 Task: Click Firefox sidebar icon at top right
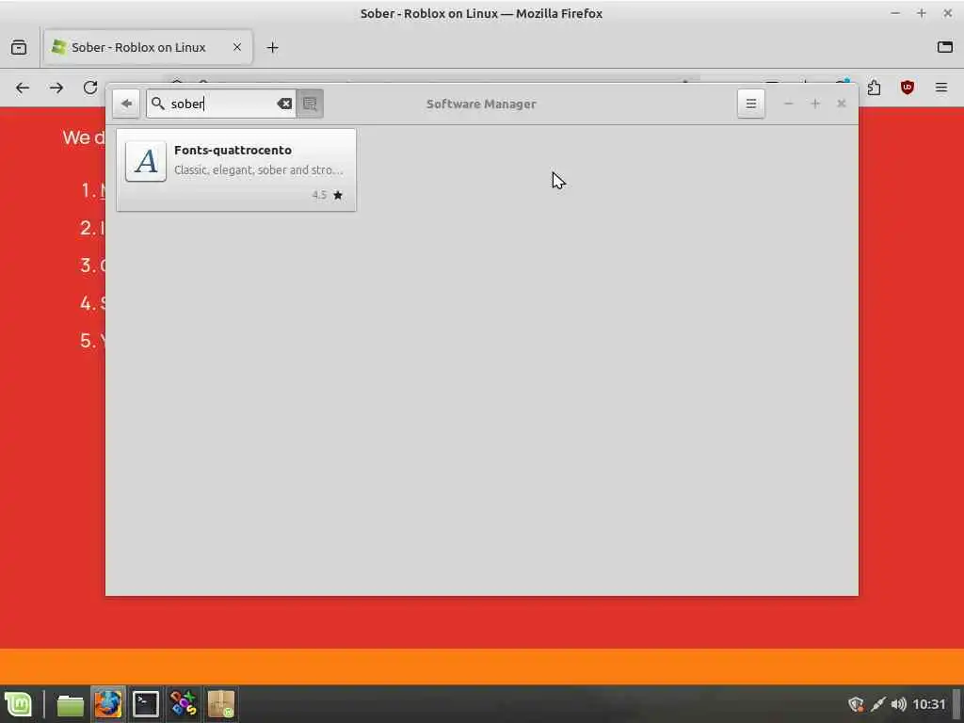[945, 47]
